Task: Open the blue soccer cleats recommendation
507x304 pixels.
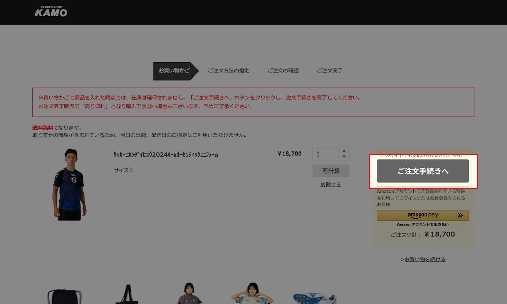Action: coord(314,297)
